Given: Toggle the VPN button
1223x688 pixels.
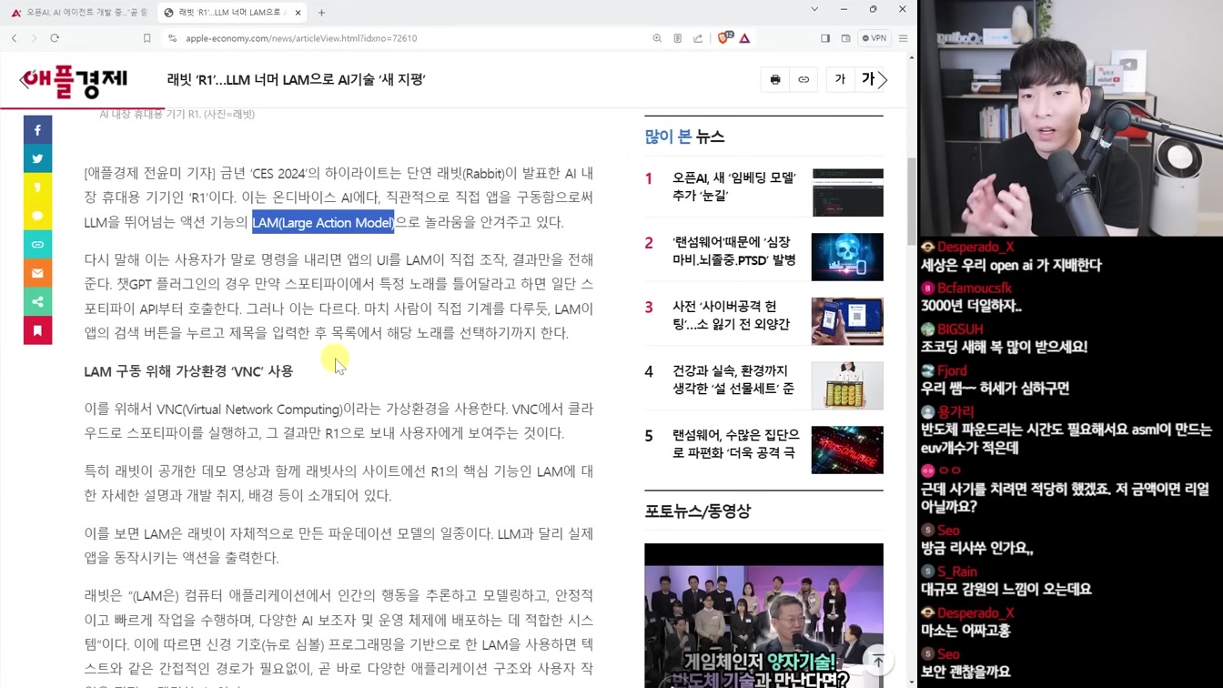Looking at the screenshot, I should [x=874, y=38].
